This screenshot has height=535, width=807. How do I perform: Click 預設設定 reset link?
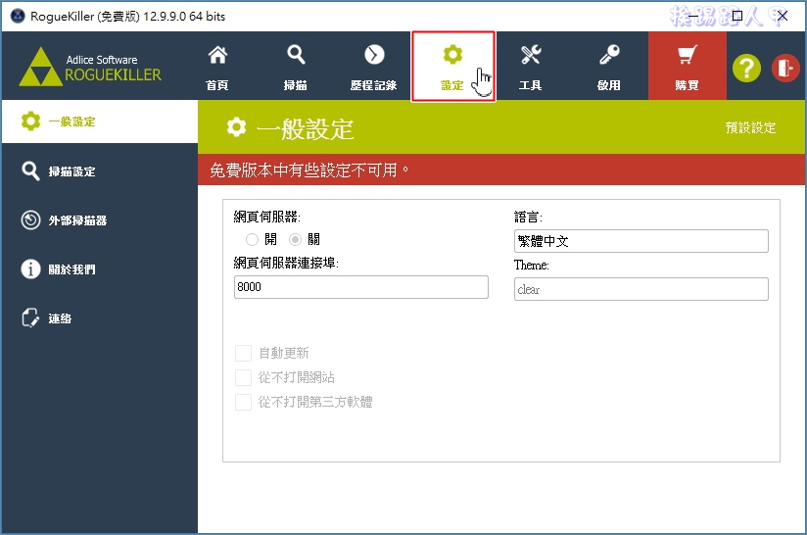750,127
